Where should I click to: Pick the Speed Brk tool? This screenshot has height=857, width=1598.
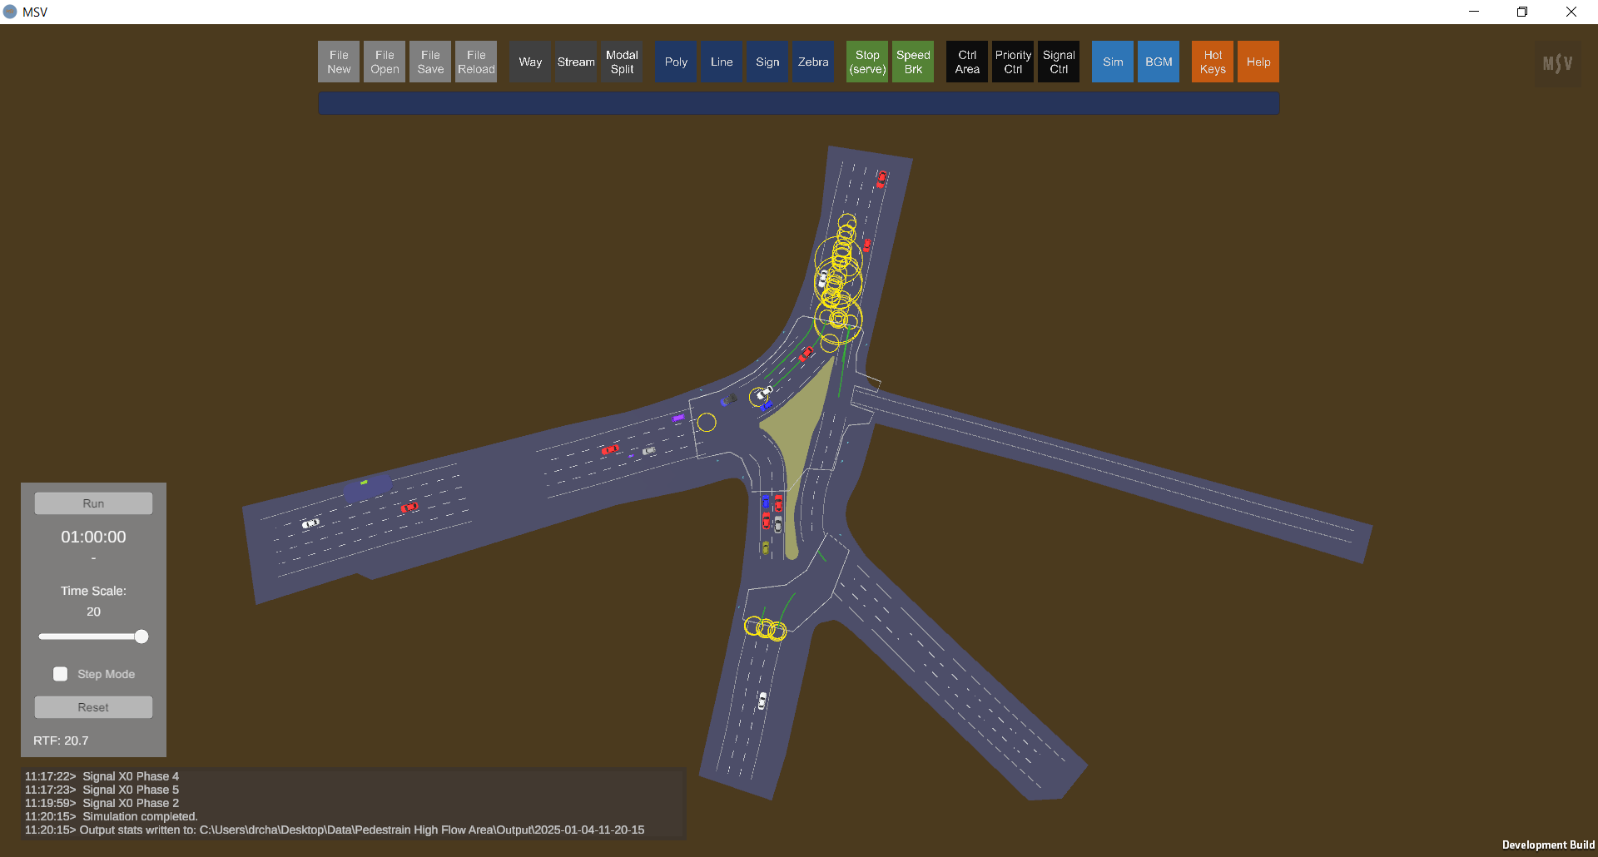pyautogui.click(x=913, y=62)
